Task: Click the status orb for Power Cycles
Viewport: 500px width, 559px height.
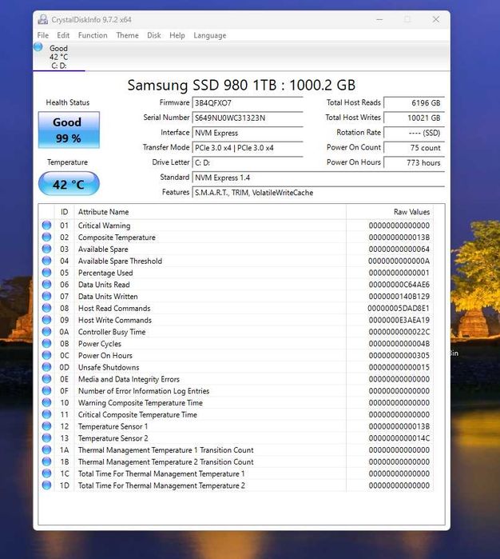Action: (46, 343)
